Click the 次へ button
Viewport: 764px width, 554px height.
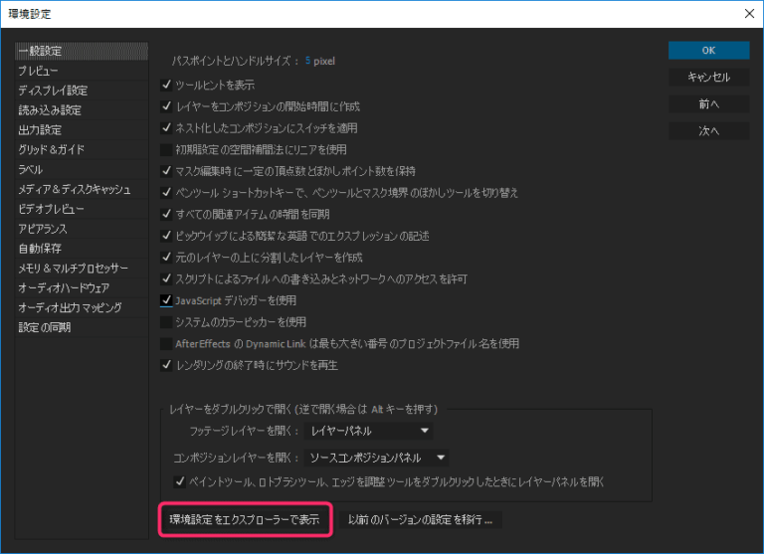tap(708, 130)
